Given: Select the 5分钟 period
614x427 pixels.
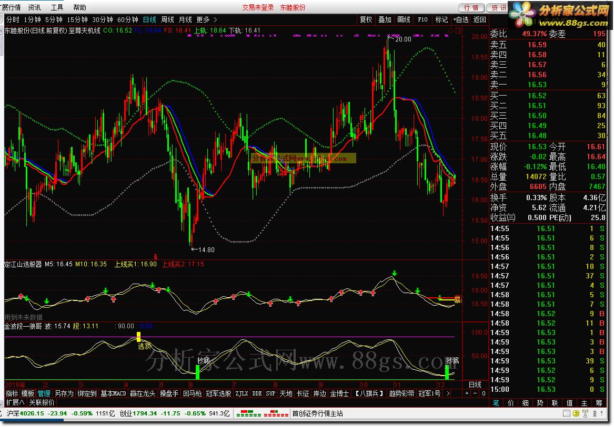Looking at the screenshot, I should click(54, 19).
